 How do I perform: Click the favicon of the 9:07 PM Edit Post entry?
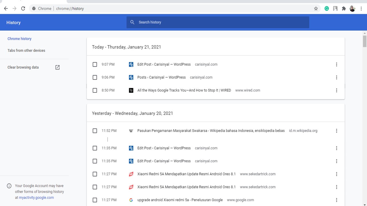point(131,64)
